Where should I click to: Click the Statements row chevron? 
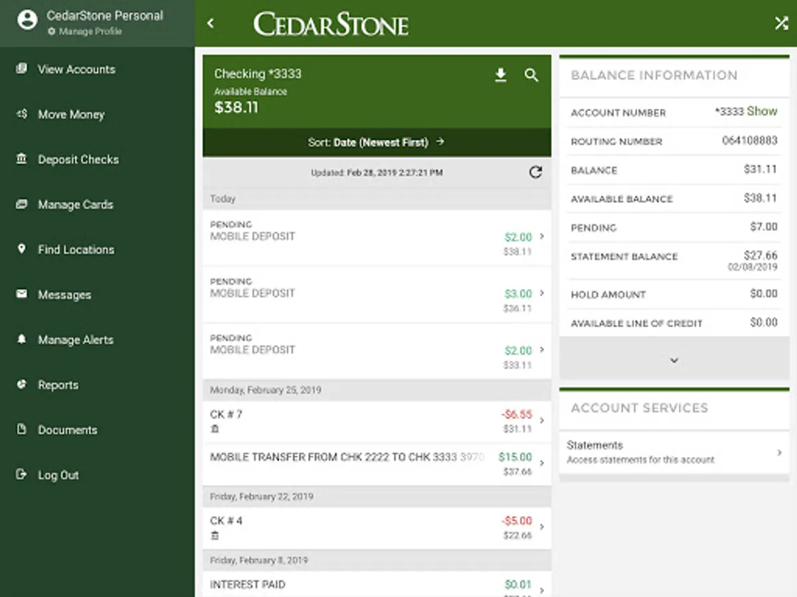[780, 452]
